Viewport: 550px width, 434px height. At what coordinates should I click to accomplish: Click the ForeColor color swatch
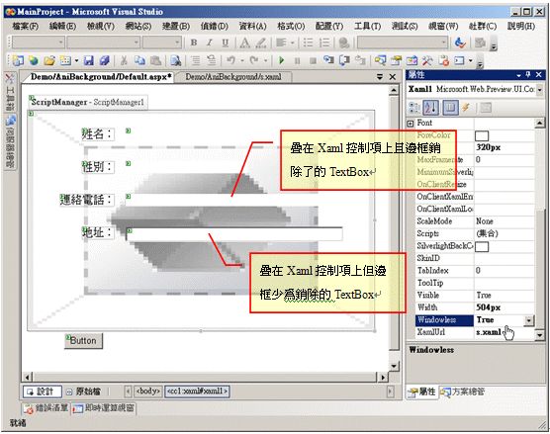point(482,135)
